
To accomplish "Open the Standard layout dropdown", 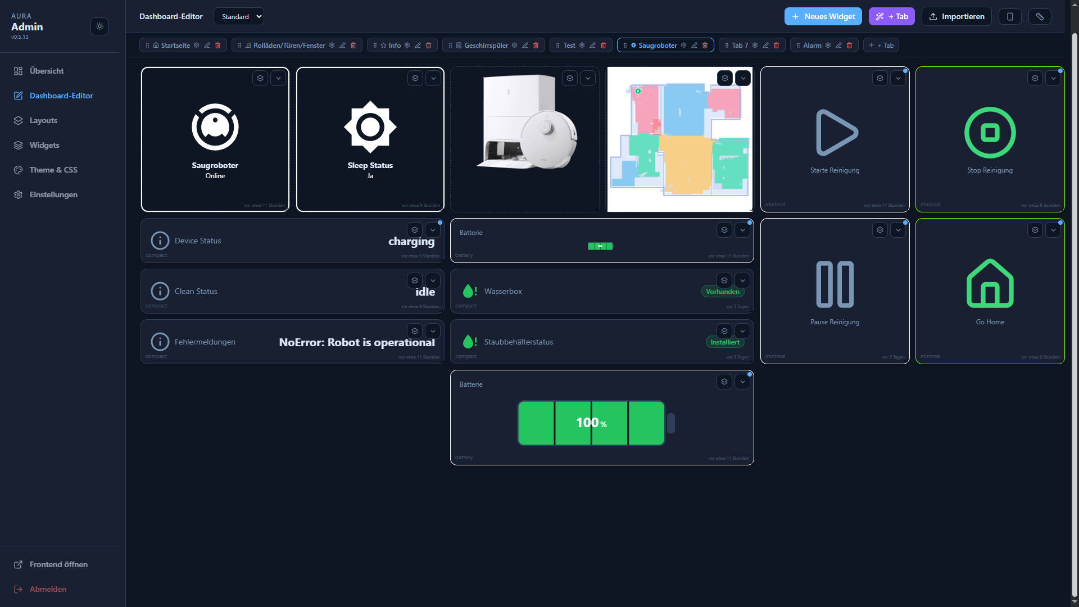I will click(239, 16).
